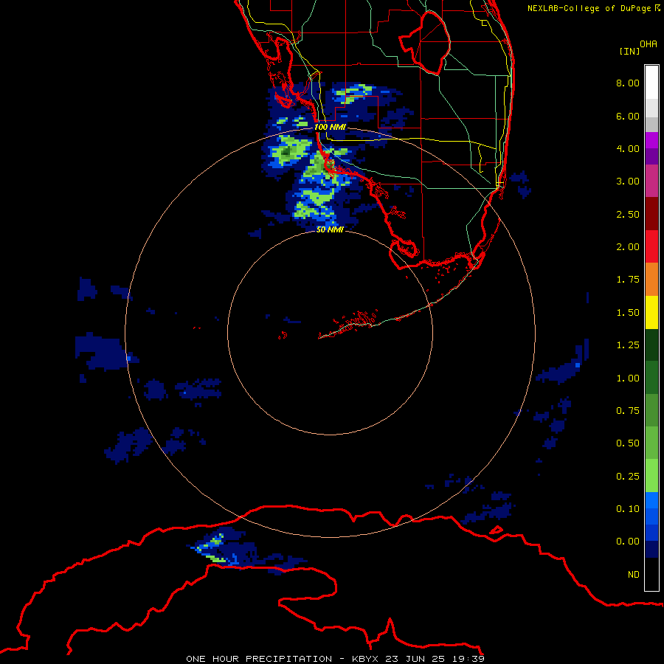Choose the dark maroon legend swatch

[x=651, y=214]
